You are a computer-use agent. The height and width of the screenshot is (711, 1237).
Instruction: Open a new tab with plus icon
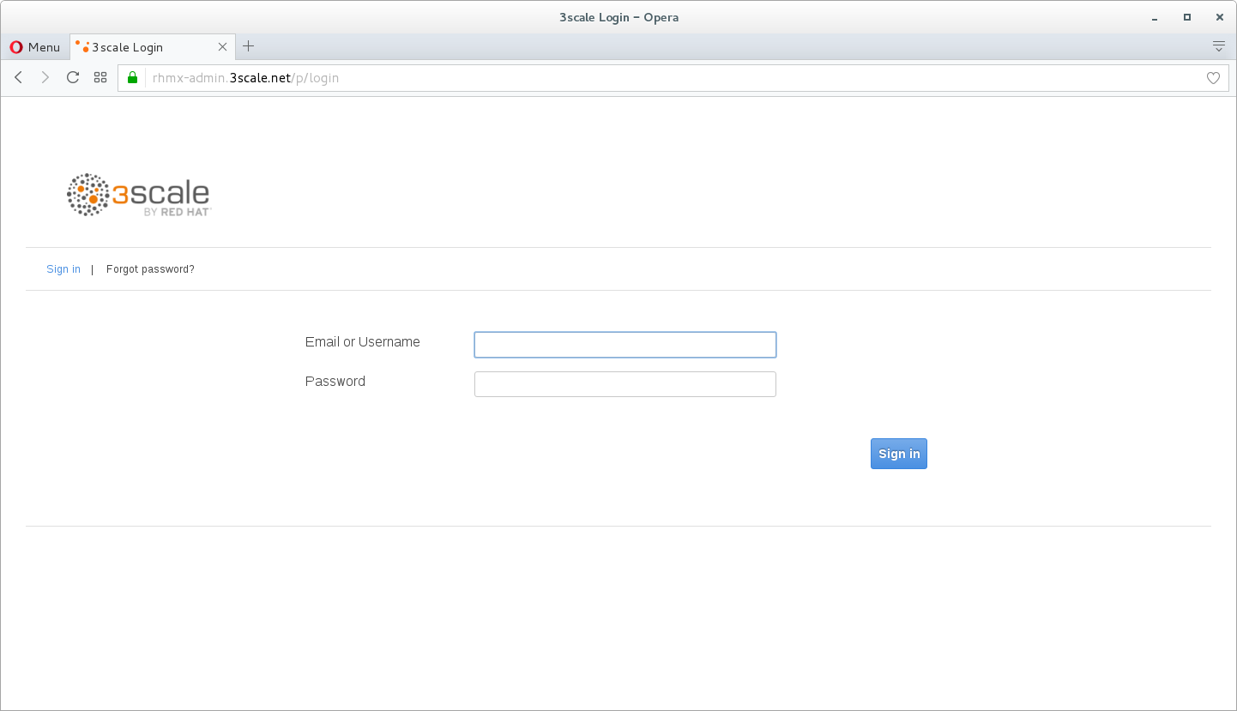(x=249, y=46)
